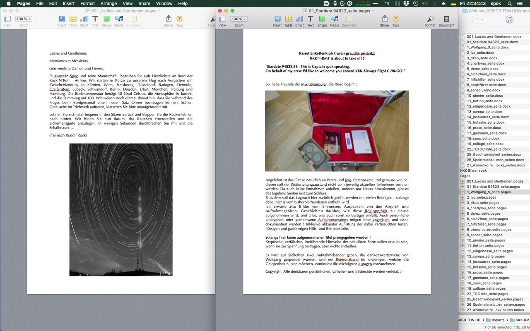Select 12_eidgenosse_seite.docx in Finder list

coord(494,106)
